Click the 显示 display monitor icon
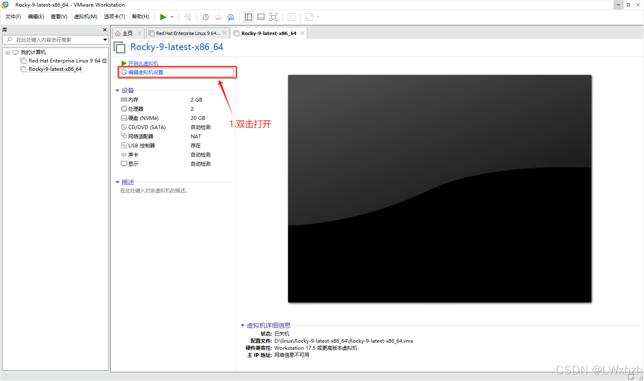The width and height of the screenshot is (644, 381). click(124, 164)
